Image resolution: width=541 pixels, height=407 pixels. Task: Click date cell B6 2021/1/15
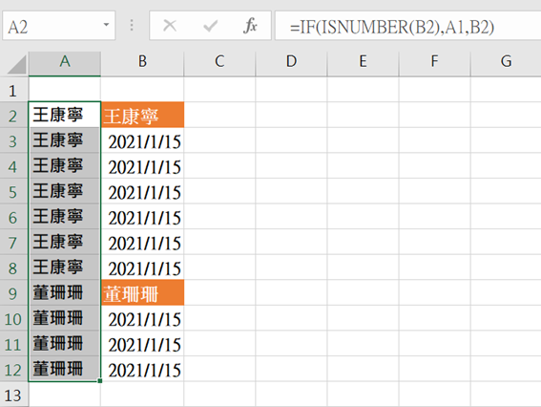pos(142,216)
